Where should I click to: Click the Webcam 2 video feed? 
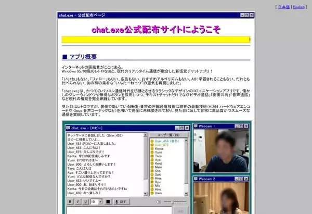(221, 198)
